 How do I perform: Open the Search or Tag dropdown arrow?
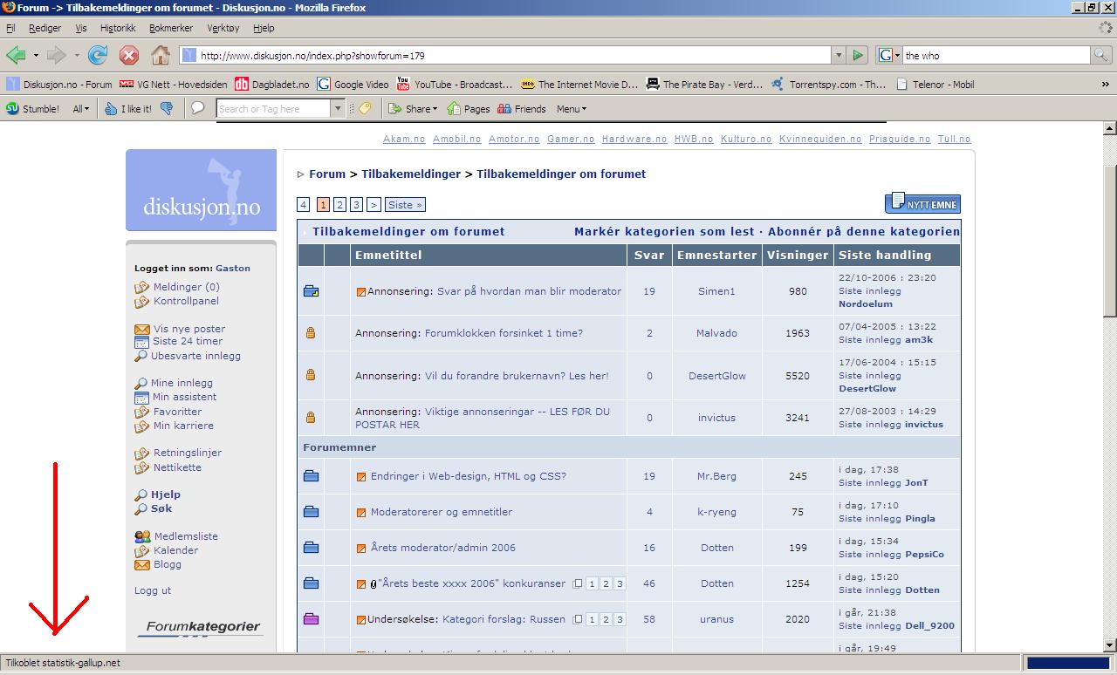click(338, 109)
